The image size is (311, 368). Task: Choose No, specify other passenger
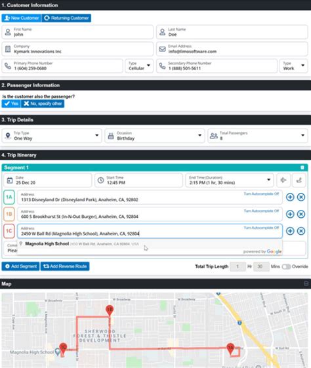coord(43,104)
